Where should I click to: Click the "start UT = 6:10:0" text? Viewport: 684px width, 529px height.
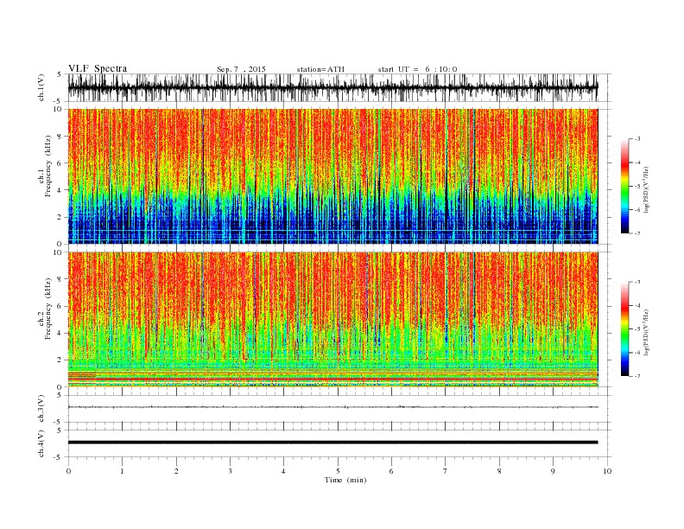pos(417,69)
